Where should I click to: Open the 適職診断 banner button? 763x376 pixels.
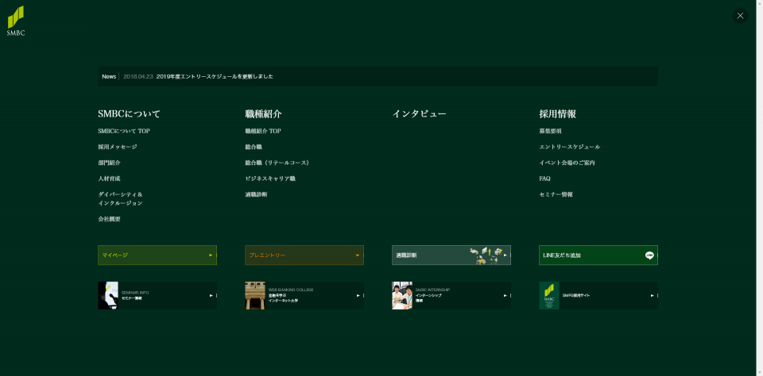click(x=451, y=255)
